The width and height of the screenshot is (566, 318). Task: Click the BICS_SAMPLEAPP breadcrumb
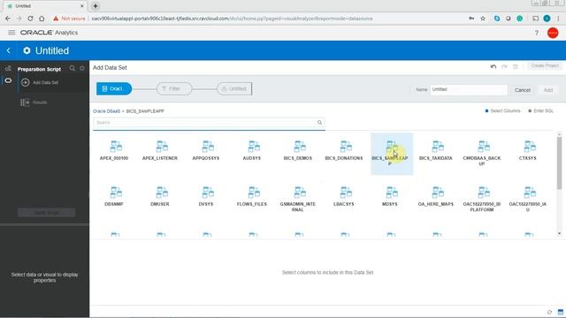coord(145,111)
